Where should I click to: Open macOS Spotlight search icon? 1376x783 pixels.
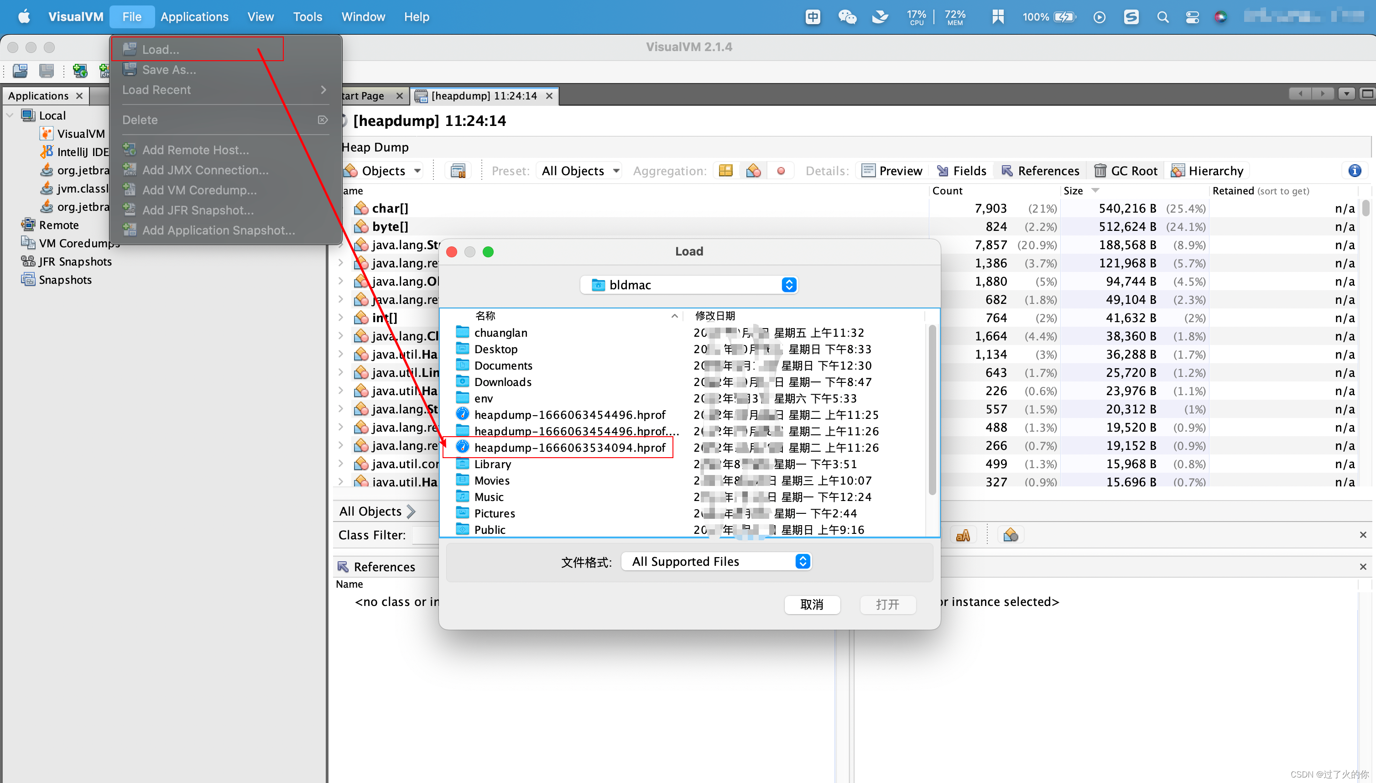pyautogui.click(x=1162, y=17)
